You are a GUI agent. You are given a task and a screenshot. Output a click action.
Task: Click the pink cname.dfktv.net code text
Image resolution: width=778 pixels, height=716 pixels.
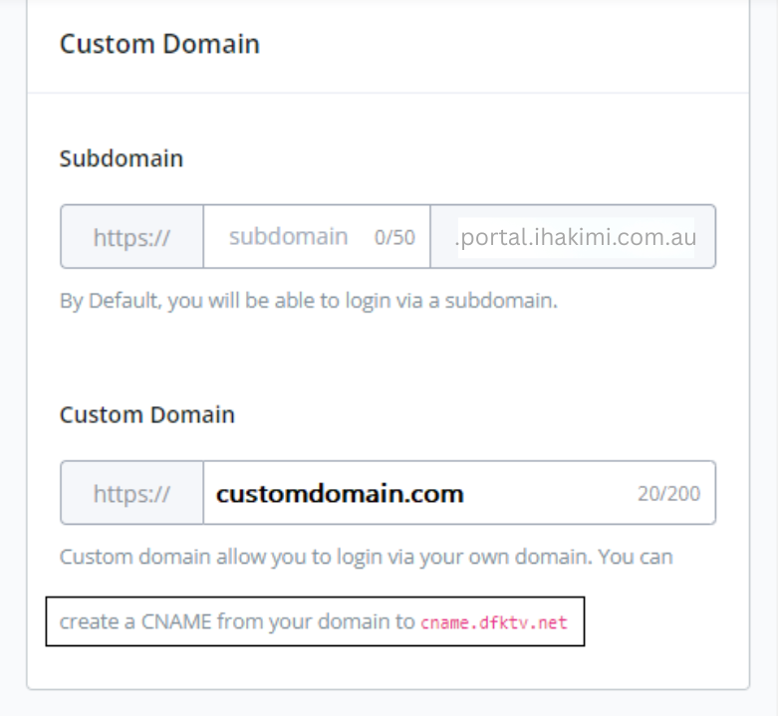pos(493,623)
